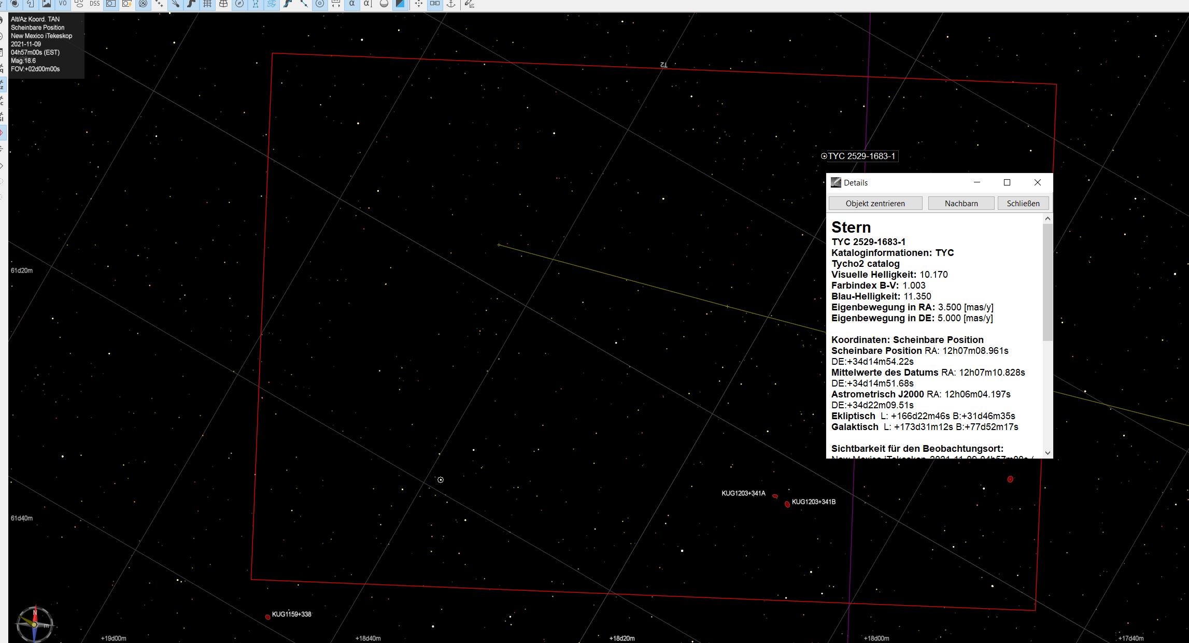This screenshot has height=643, width=1189.
Task: Click the FOV:+02d00m00s info line
Action: (x=35, y=69)
